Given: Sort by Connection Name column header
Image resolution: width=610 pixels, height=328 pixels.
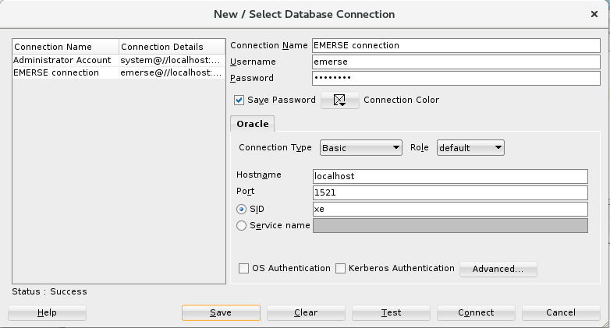Looking at the screenshot, I should tap(66, 47).
